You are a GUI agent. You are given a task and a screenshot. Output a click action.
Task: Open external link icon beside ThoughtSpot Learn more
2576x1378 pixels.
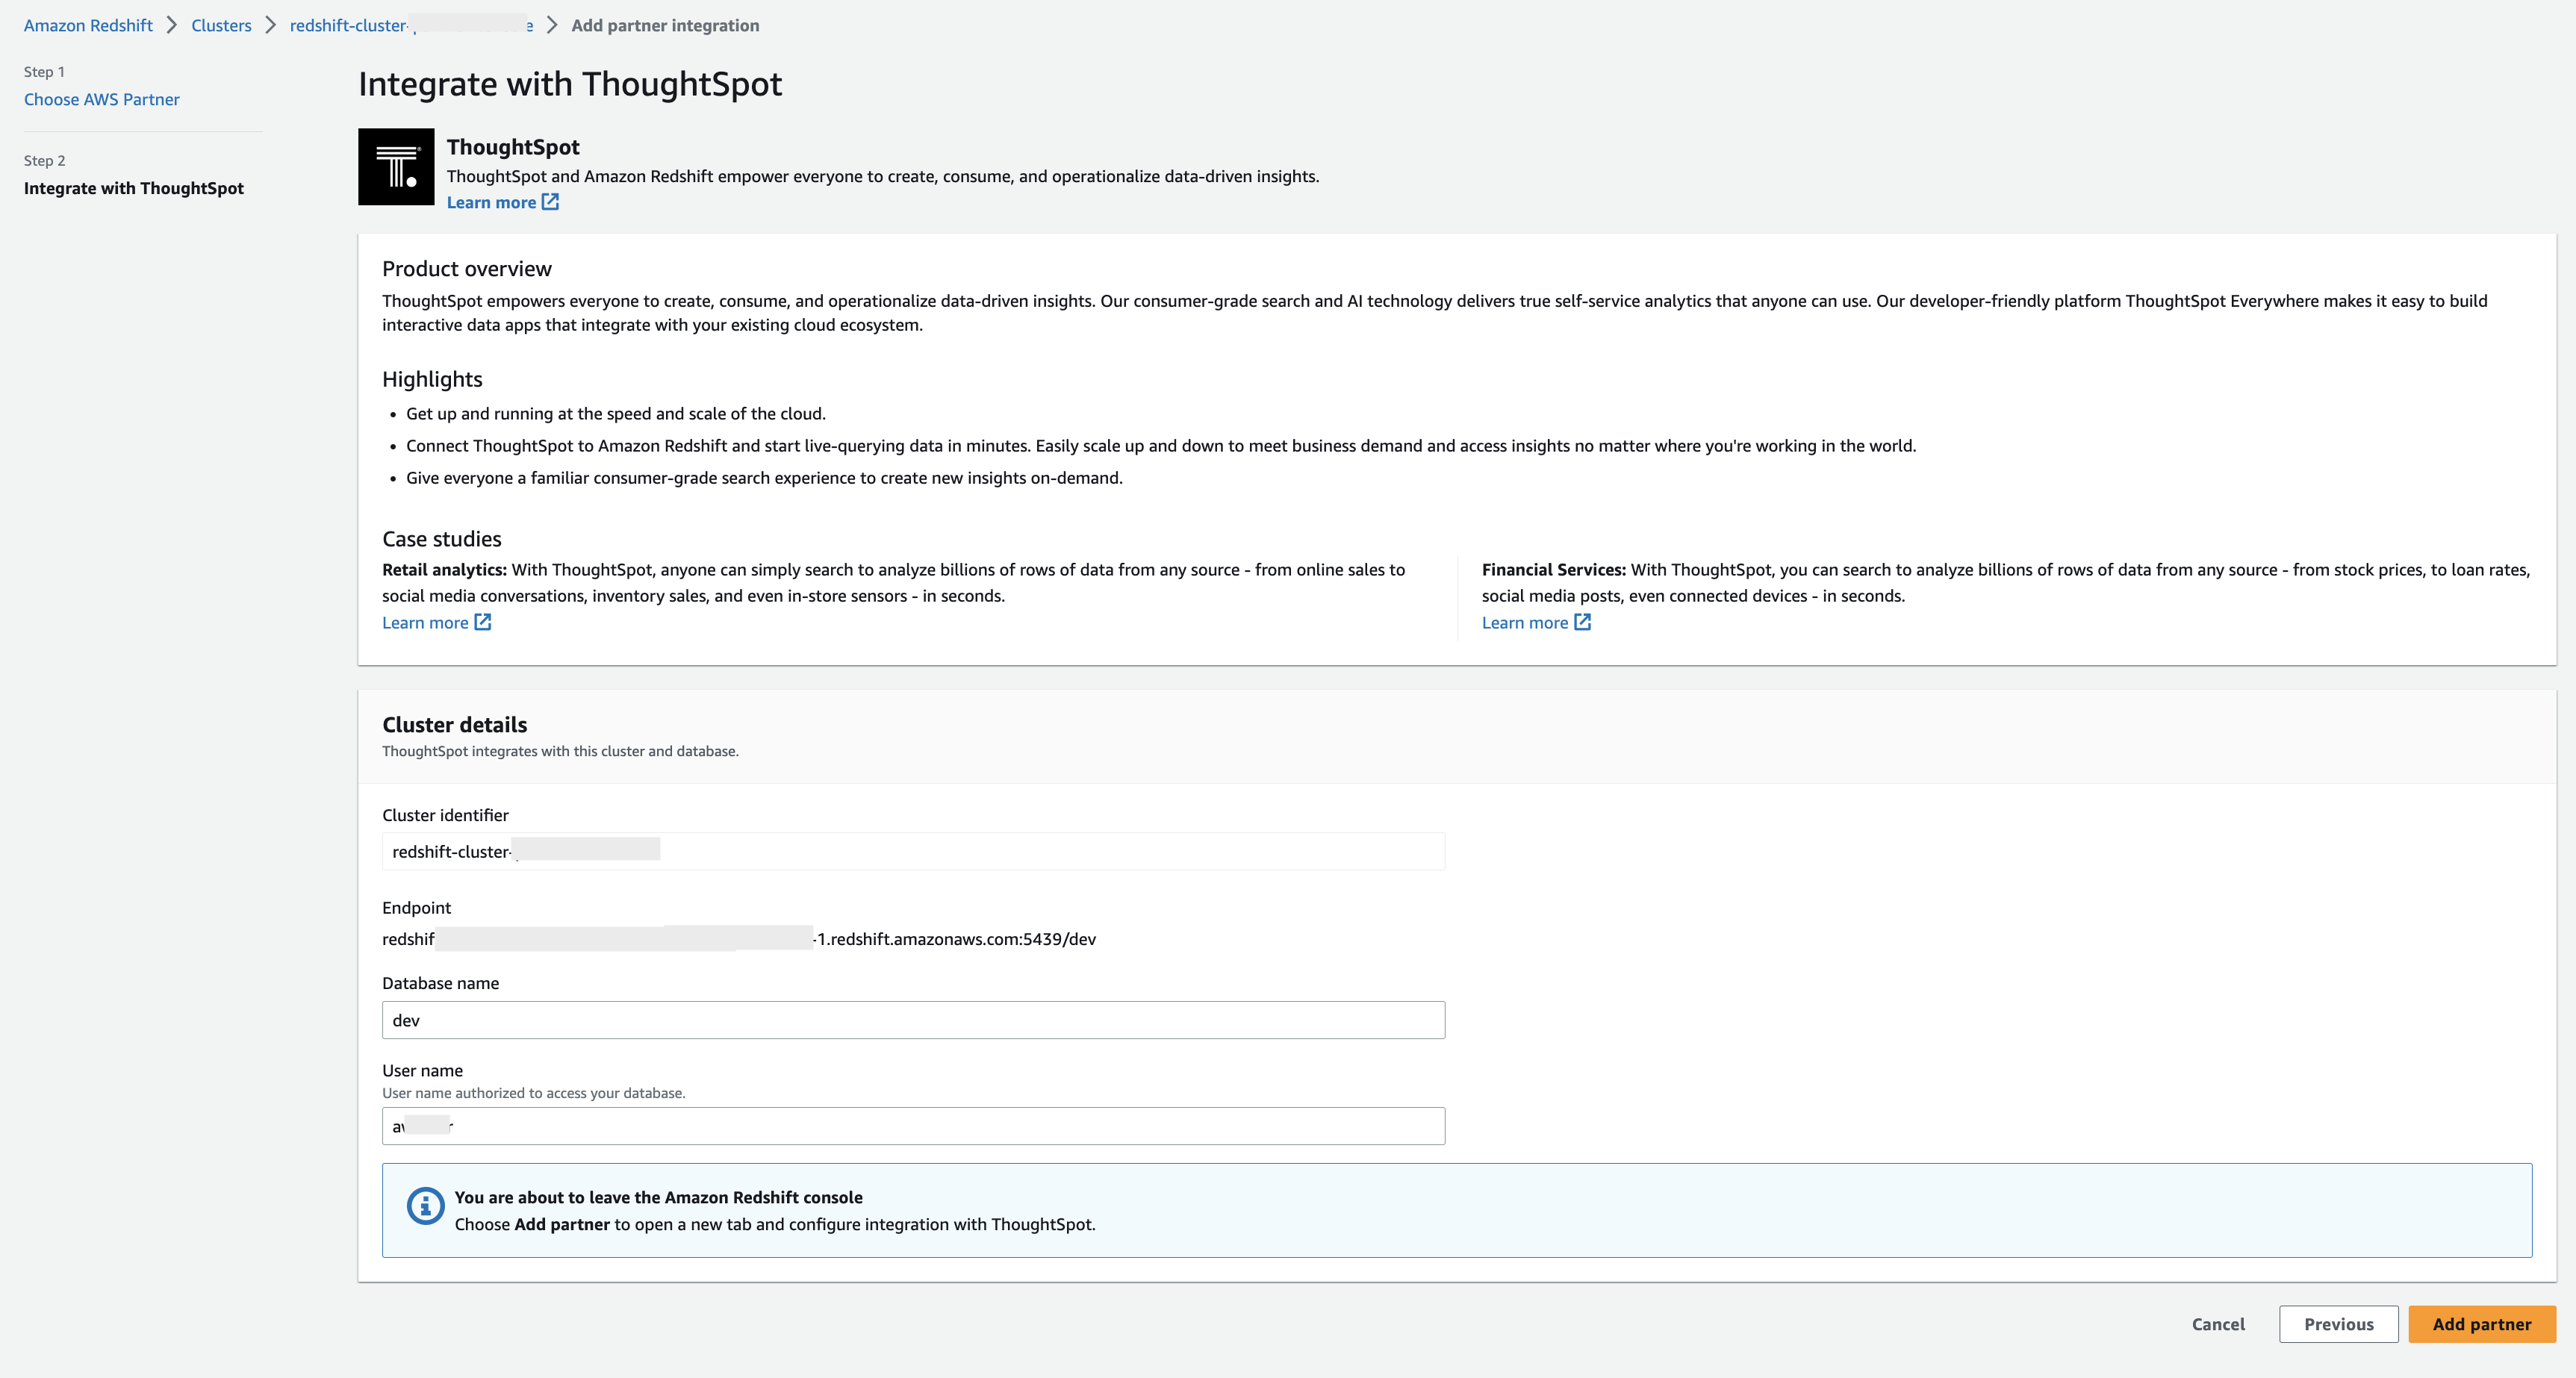pyautogui.click(x=550, y=202)
